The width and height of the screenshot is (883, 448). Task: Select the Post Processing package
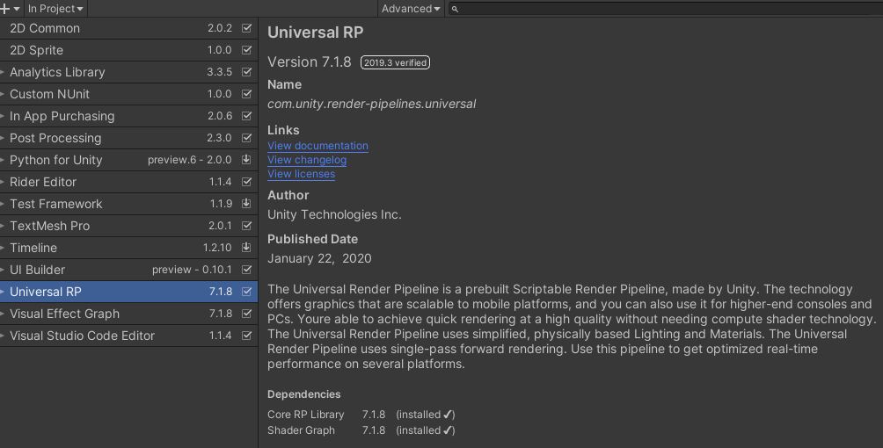[x=129, y=138]
